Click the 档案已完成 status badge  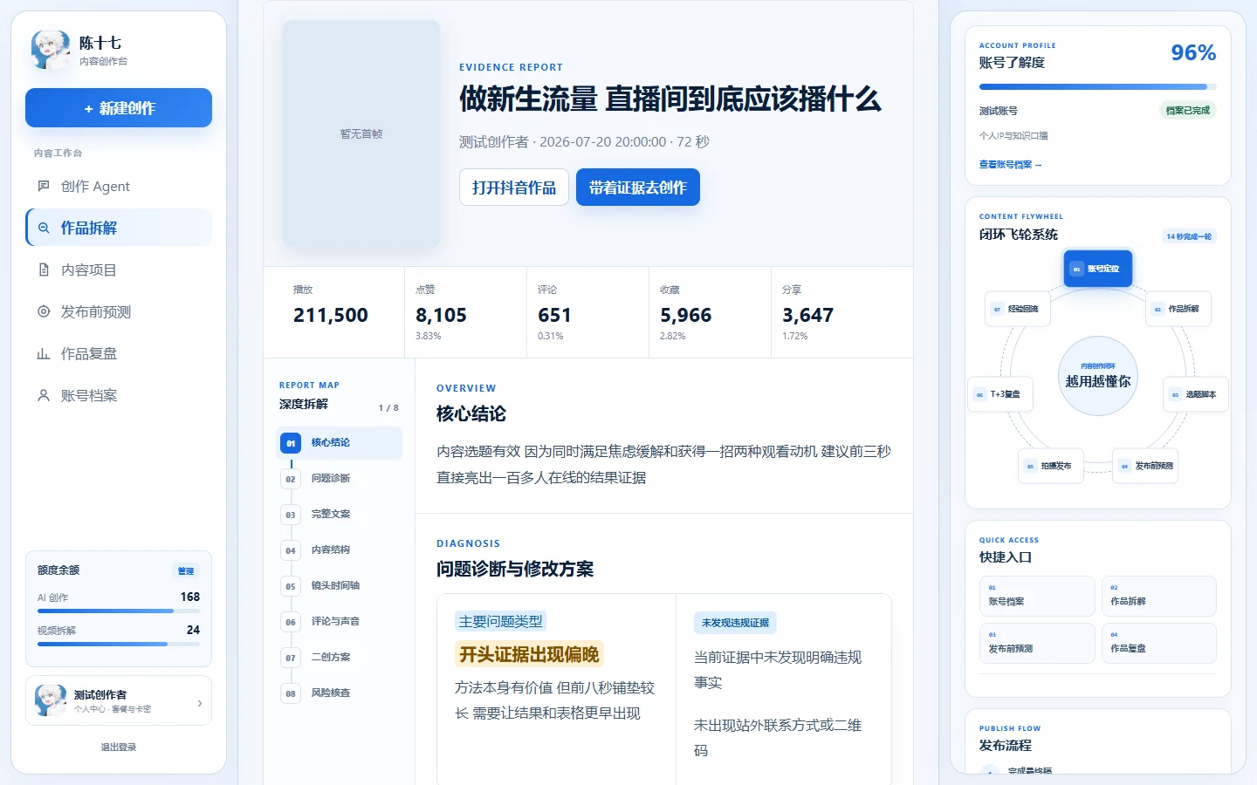1188,110
